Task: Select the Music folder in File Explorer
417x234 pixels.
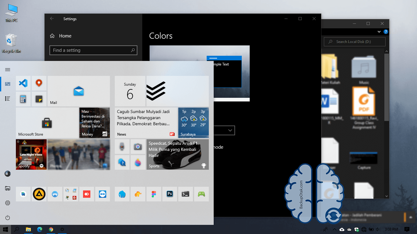Action: tap(364, 69)
